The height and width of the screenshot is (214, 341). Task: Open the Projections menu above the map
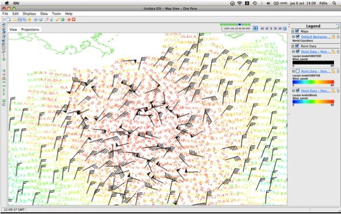click(x=30, y=29)
